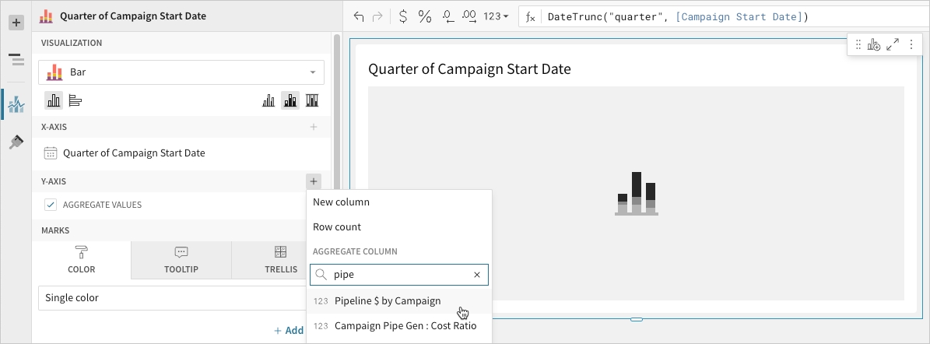
Task: Uncheck the Aggregate Values checkbox
Action: pos(51,205)
